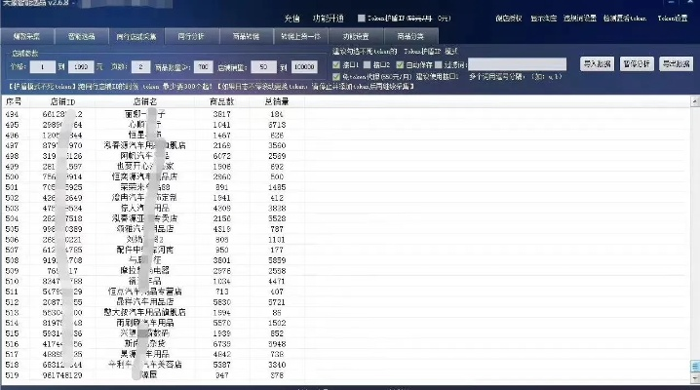Uncheck the 自动保存 checkbox
700x390 pixels.
pos(400,63)
